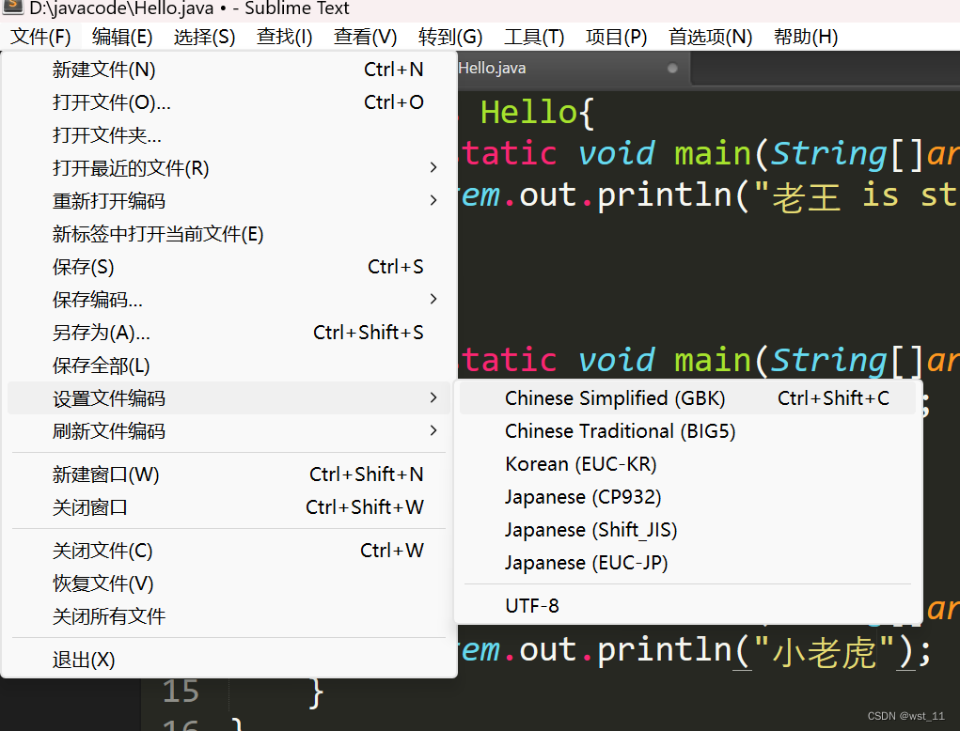Select Chinese Simplified (GBK) encoding
The image size is (960, 731).
click(x=687, y=398)
